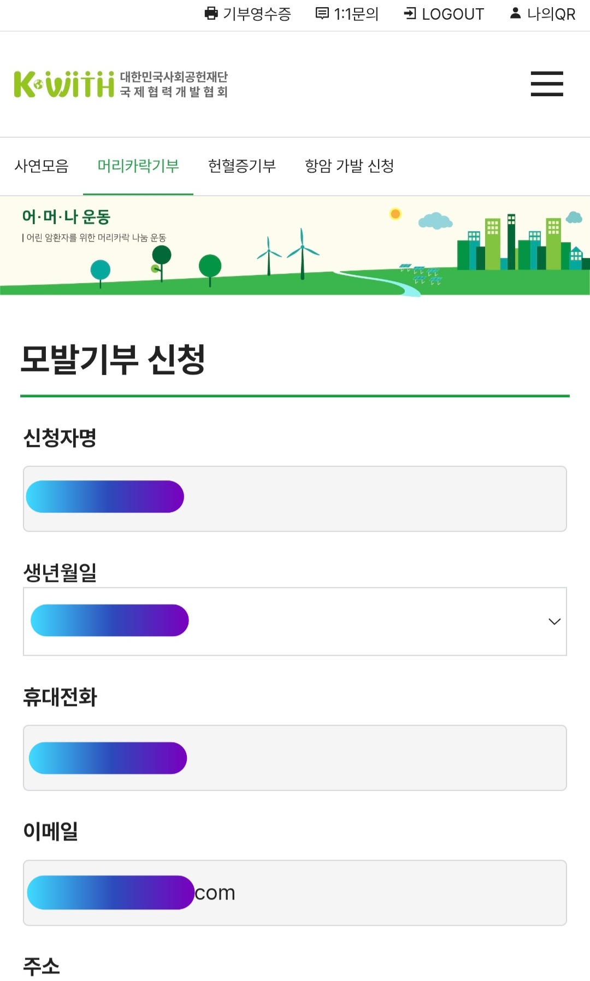Click the 어·머·나 운동 banner image
Viewport: 590px width, 981px height.
295,246
